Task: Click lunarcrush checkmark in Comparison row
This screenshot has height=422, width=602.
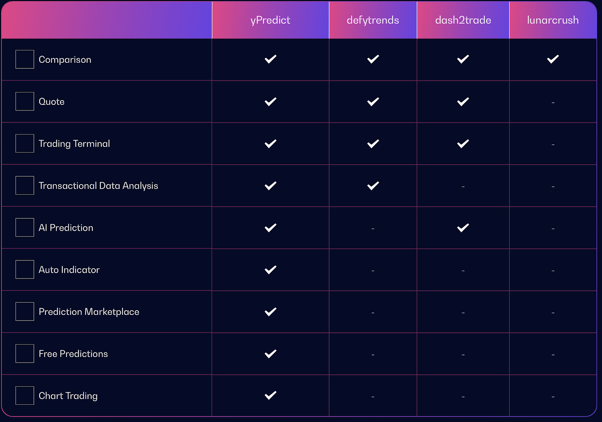Action: 553,59
